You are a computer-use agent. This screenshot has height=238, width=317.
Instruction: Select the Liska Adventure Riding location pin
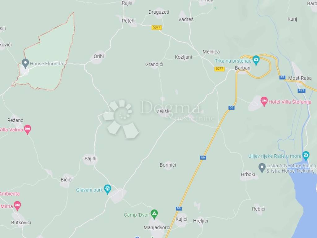[262, 168]
